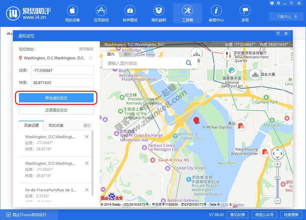Open the 使用帮助 help link
Viewport: 306px width, 220px height.
(x=86, y=49)
